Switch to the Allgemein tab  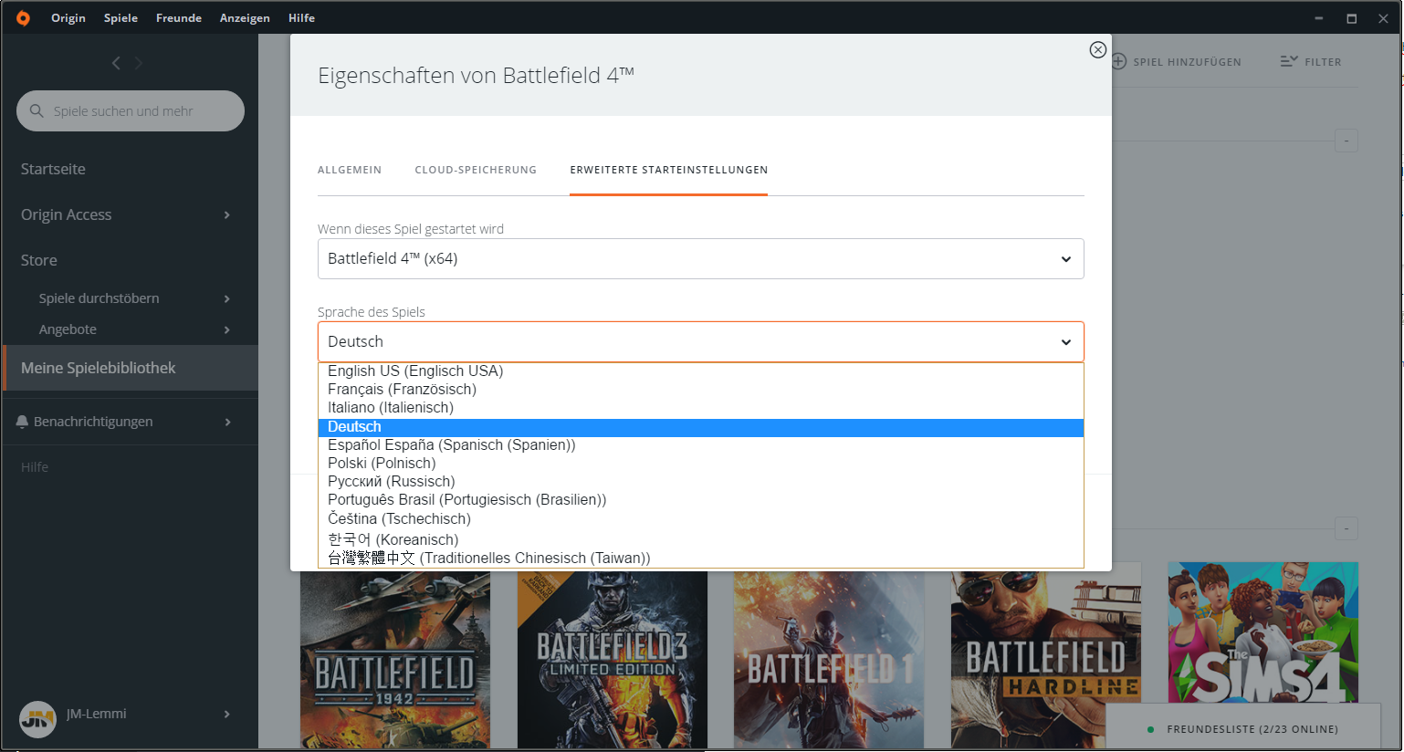[x=350, y=170]
